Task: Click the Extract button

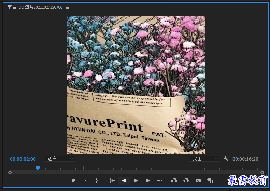Action: click(186, 181)
